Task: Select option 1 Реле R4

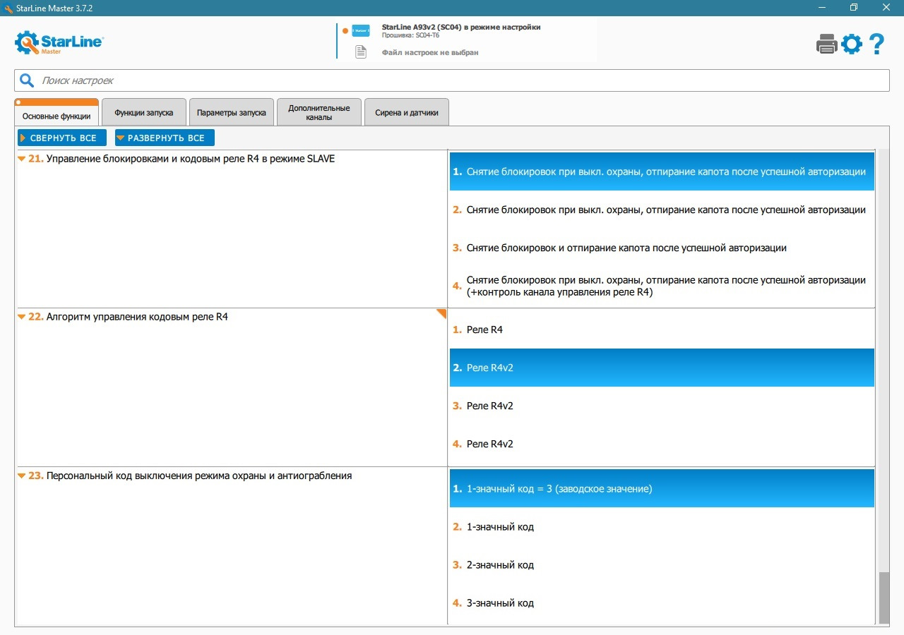Action: pyautogui.click(x=662, y=329)
